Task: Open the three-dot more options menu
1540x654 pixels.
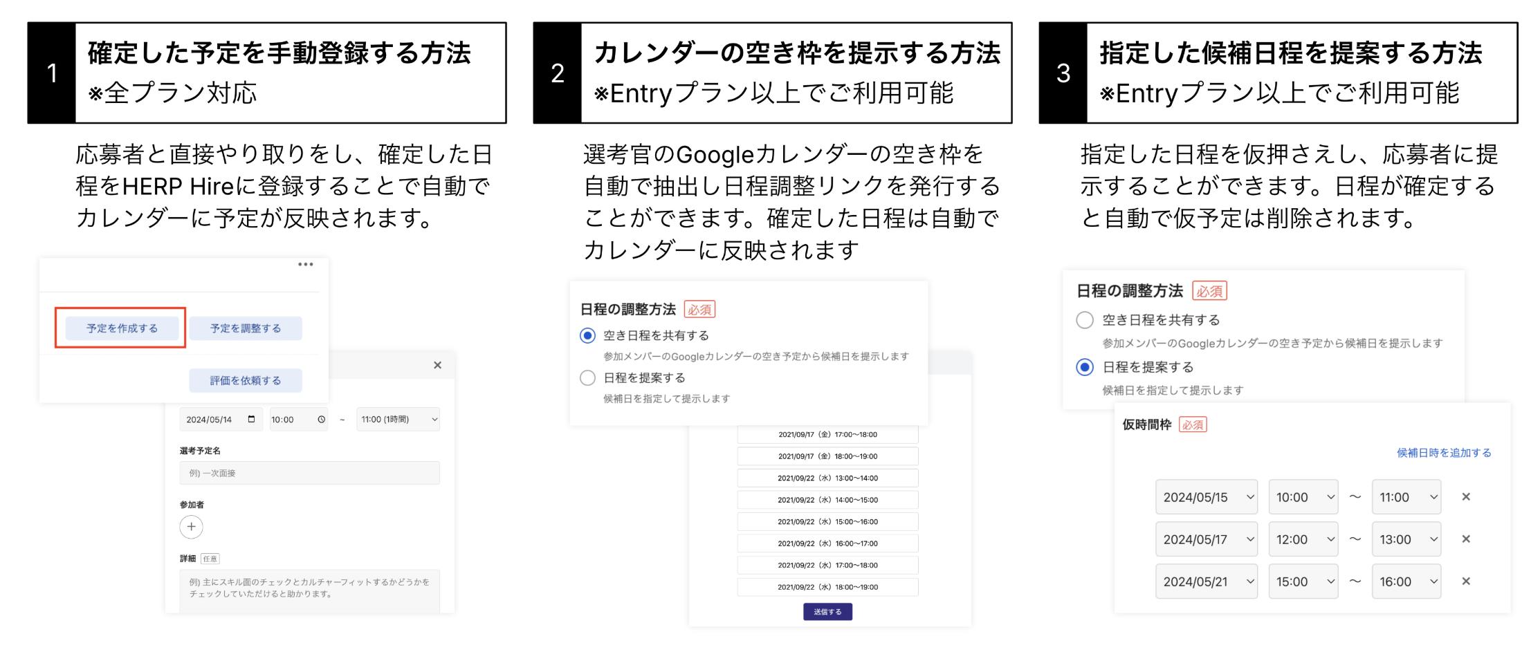Action: click(306, 264)
